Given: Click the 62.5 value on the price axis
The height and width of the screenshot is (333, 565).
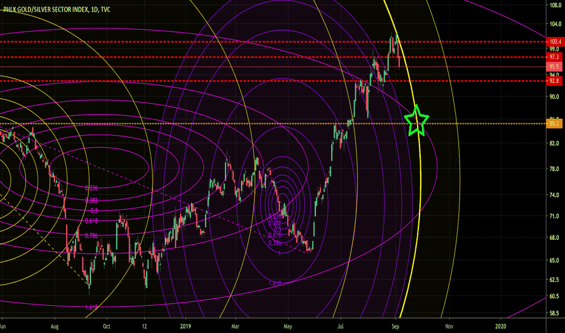Looking at the screenshot, I should click(555, 280).
